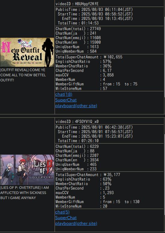Image resolution: width=165 pixels, height=233 pixels.
Task: Open chat(5) link for Lies of P stream
Action: click(62, 212)
